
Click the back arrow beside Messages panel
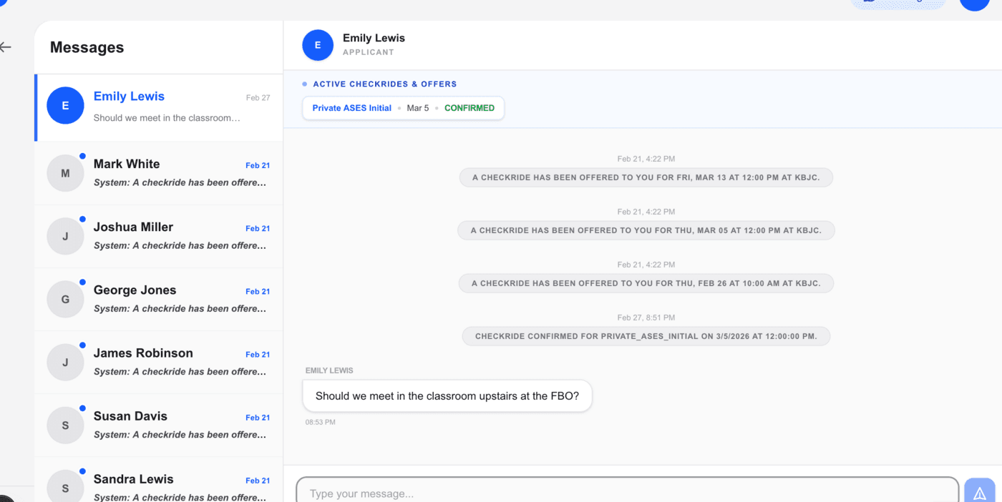click(6, 47)
